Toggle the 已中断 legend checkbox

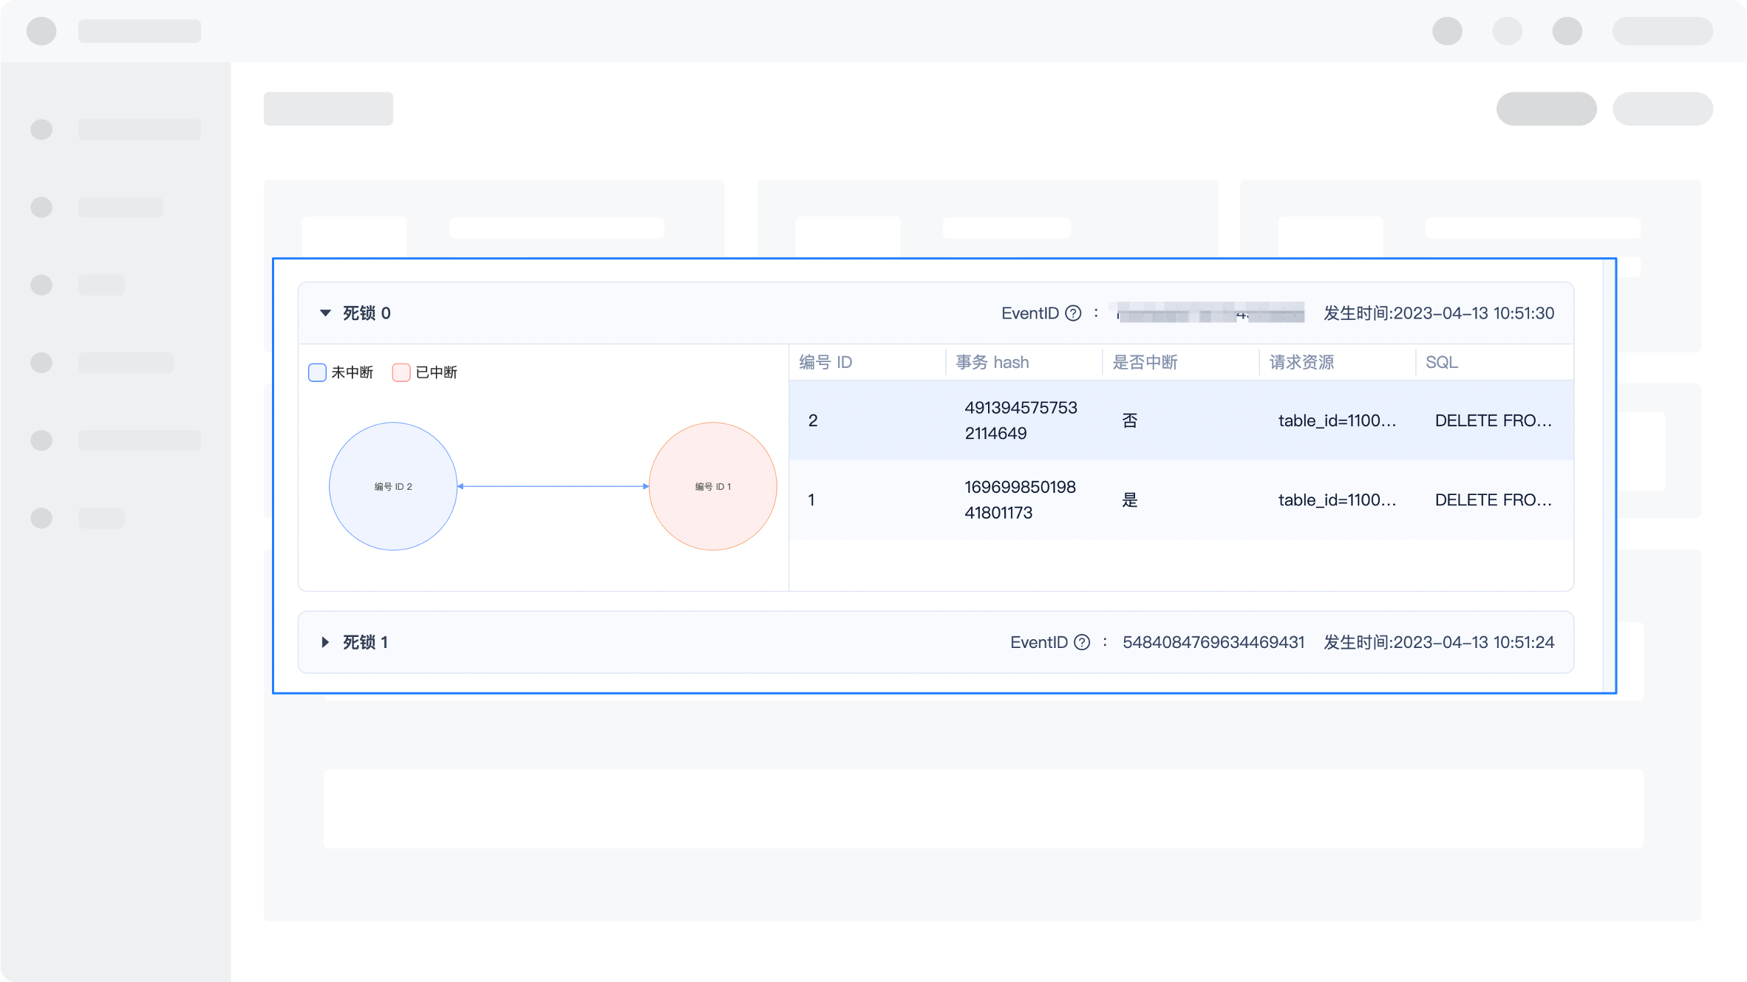(401, 372)
